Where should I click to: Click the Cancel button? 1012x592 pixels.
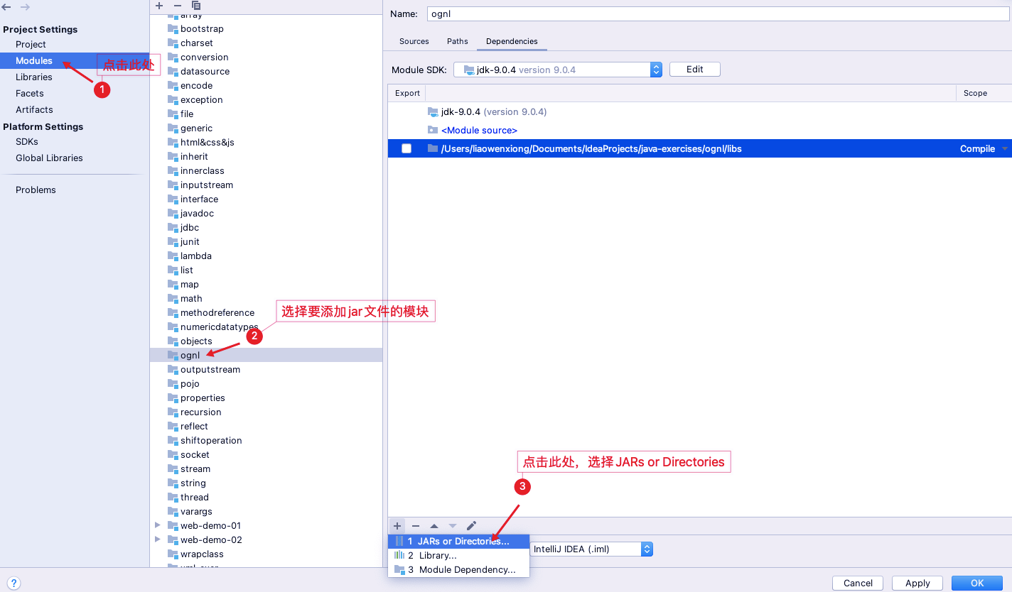click(x=858, y=583)
